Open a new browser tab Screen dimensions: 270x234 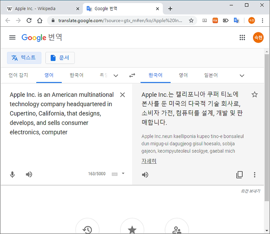(x=170, y=9)
